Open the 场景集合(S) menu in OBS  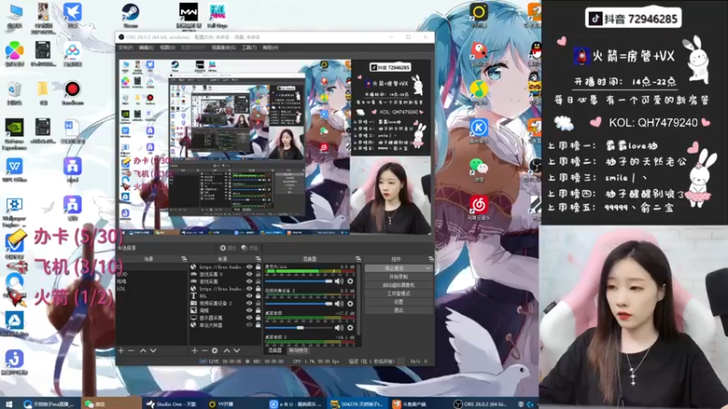[224, 47]
